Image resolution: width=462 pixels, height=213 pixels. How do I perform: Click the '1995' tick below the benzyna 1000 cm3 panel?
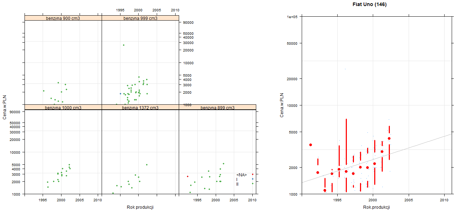point(43,200)
